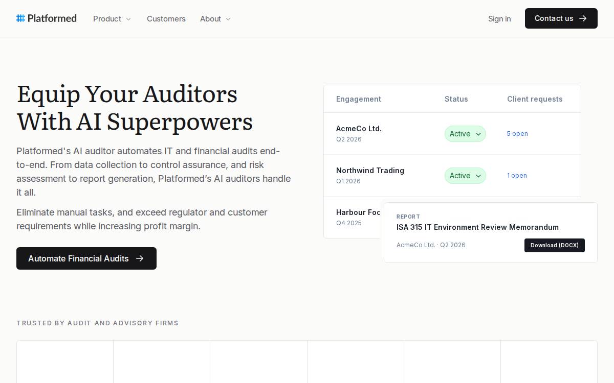This screenshot has height=383, width=614.
Task: Click the Contact us button
Action: click(561, 18)
